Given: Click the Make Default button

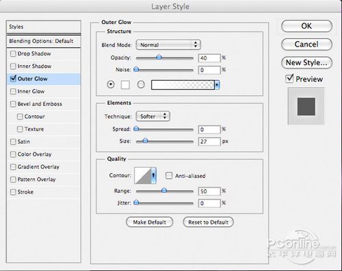Looking at the screenshot, I should click(150, 222).
